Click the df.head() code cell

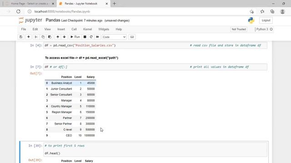click(156, 149)
